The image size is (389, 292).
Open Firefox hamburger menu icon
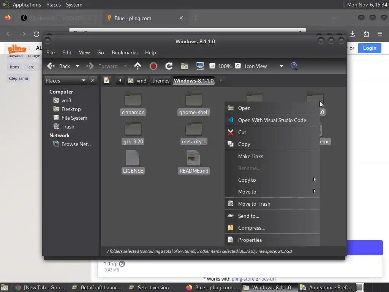click(x=380, y=34)
